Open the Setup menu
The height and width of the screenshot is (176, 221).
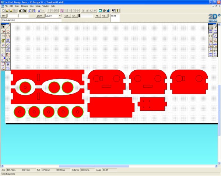[x=38, y=6]
